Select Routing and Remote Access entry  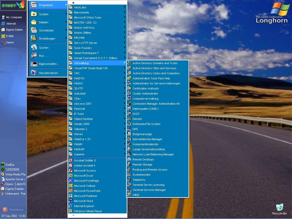150,170
